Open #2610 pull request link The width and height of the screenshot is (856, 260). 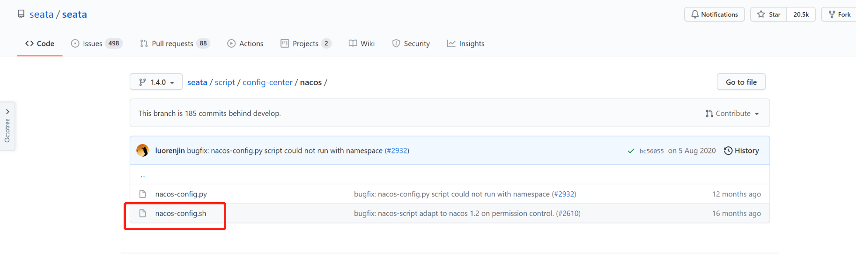click(x=568, y=213)
